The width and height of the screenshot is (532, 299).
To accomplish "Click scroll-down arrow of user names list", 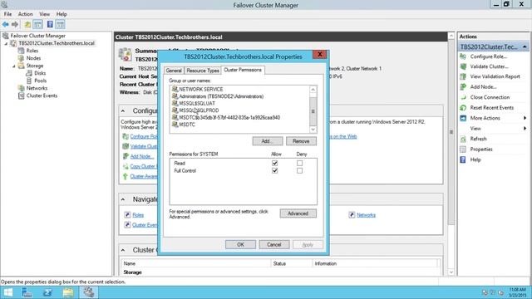I will 313,130.
